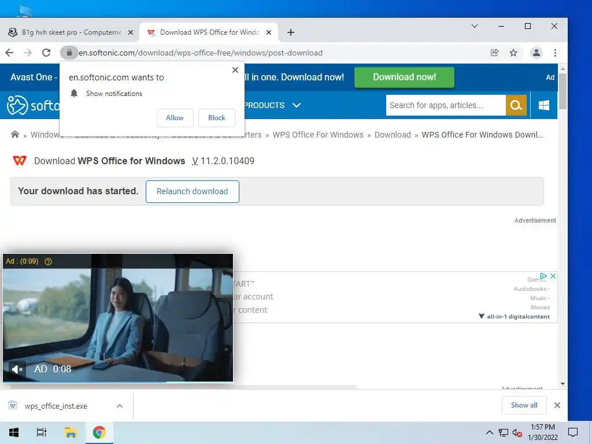Click the browser back arrow
592x444 pixels.
point(9,53)
